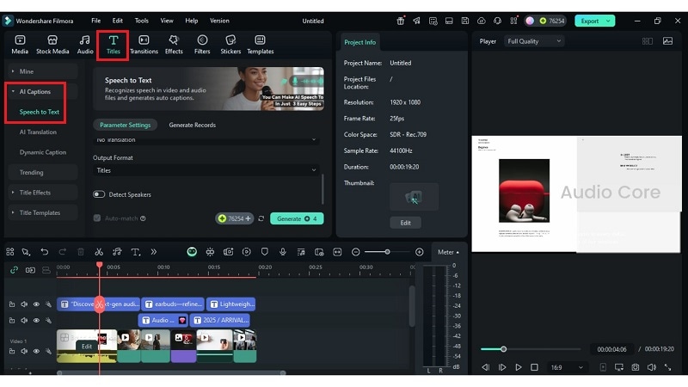Viewport: 688px width, 387px height.
Task: Select the text tool in timeline toolbar
Action: point(136,252)
